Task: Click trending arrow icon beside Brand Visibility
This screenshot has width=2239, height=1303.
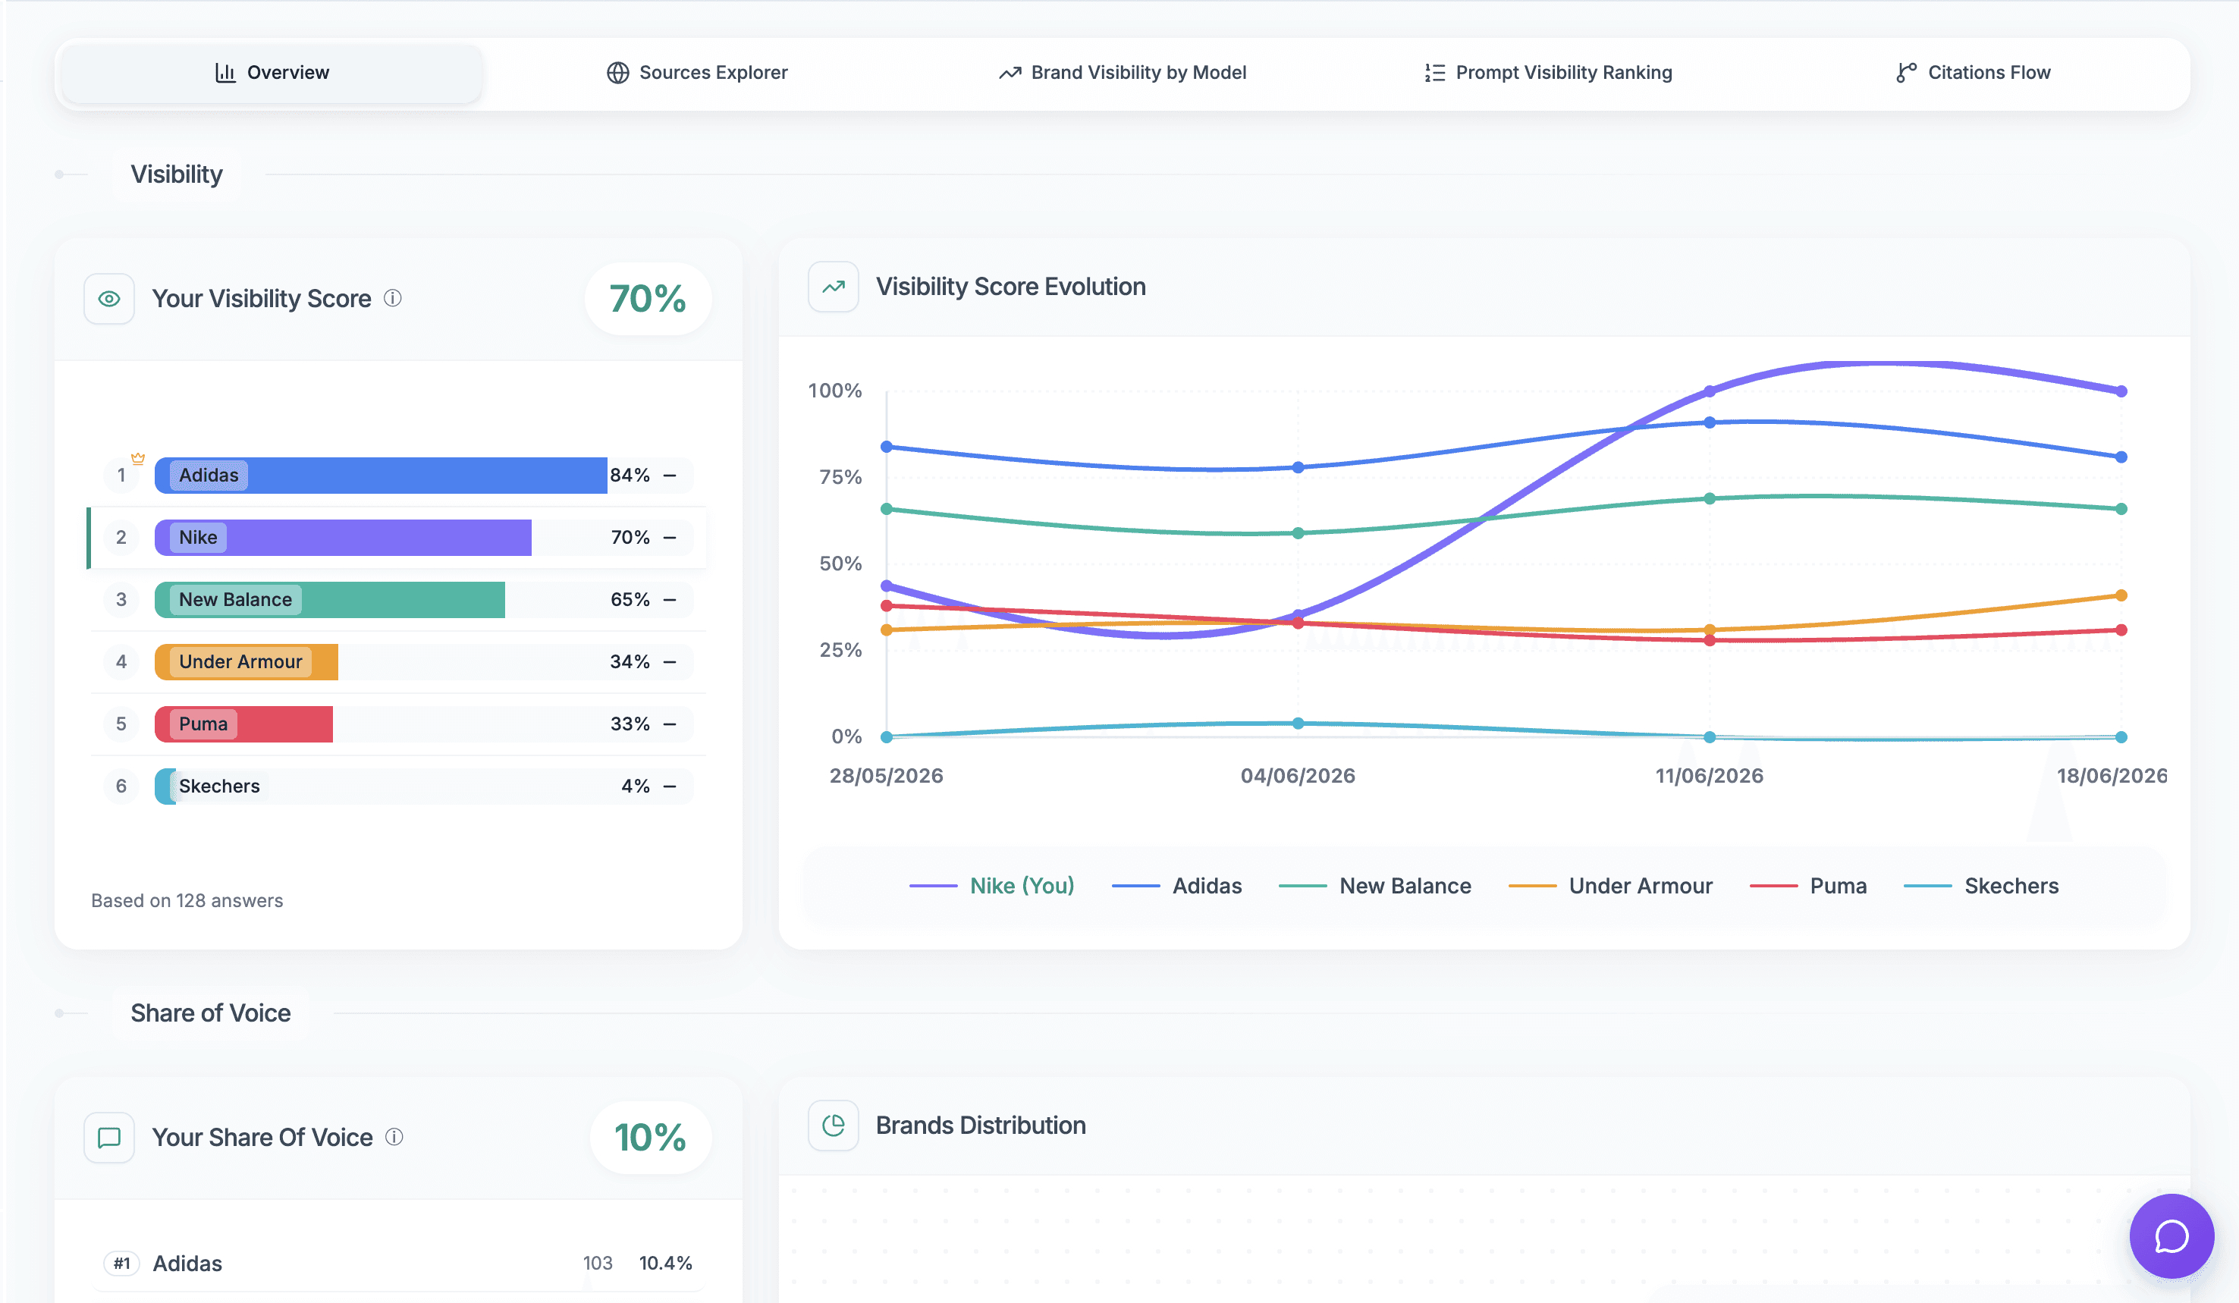Action: pyautogui.click(x=1010, y=73)
